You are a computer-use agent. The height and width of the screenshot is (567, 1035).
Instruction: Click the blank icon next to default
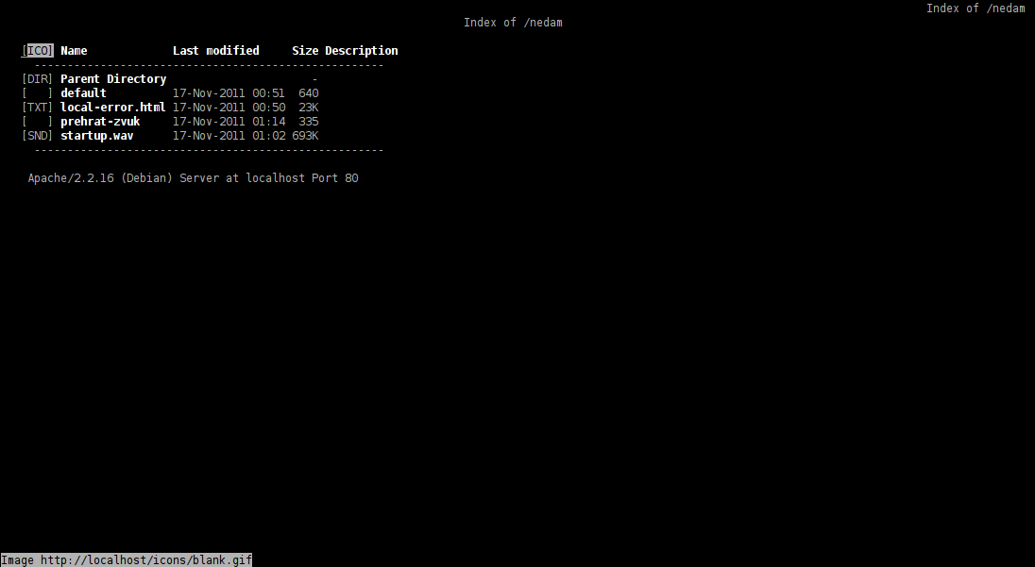coord(38,93)
